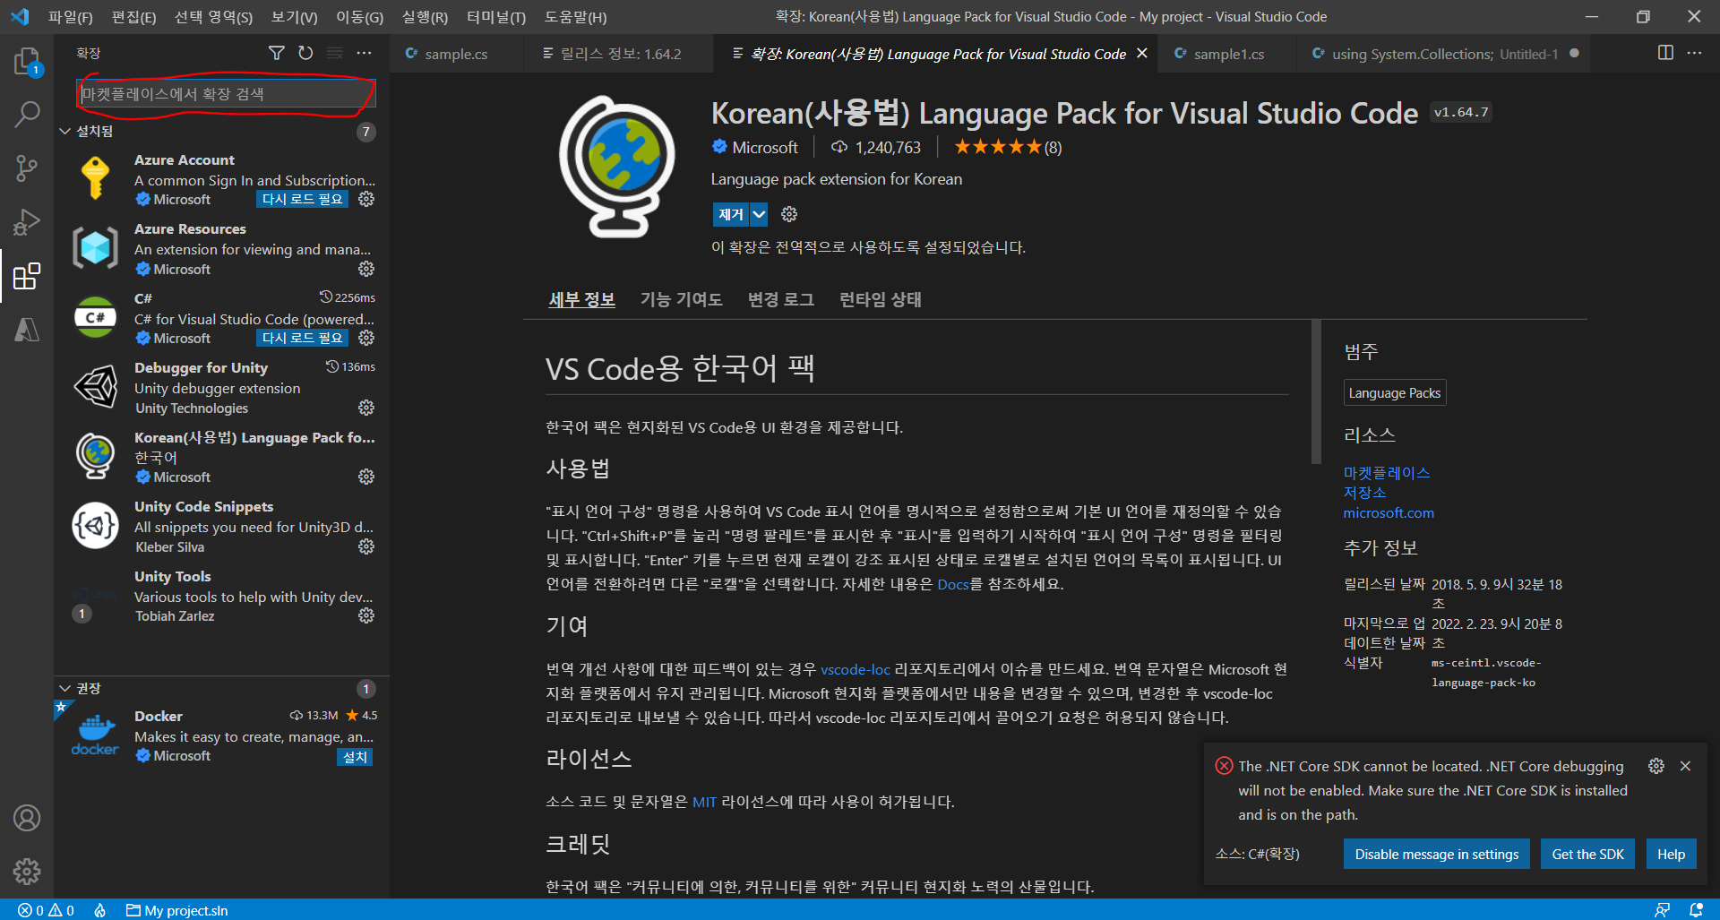Click the 제거 uninstall button
Image resolution: width=1720 pixels, height=920 pixels.
click(731, 214)
